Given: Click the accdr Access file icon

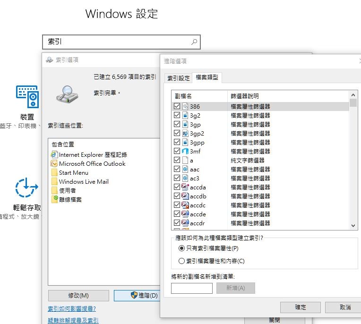Looking at the screenshot, I should 185,223.
